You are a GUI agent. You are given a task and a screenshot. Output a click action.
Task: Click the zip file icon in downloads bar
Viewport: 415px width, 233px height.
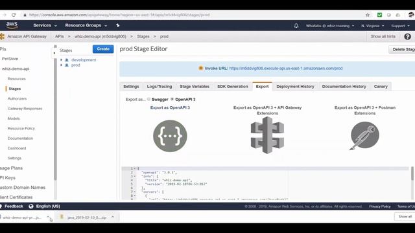point(62,217)
